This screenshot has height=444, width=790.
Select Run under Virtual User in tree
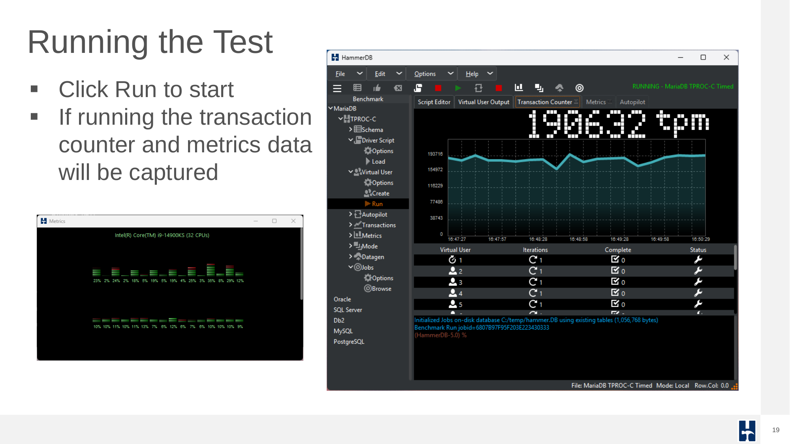tap(377, 204)
